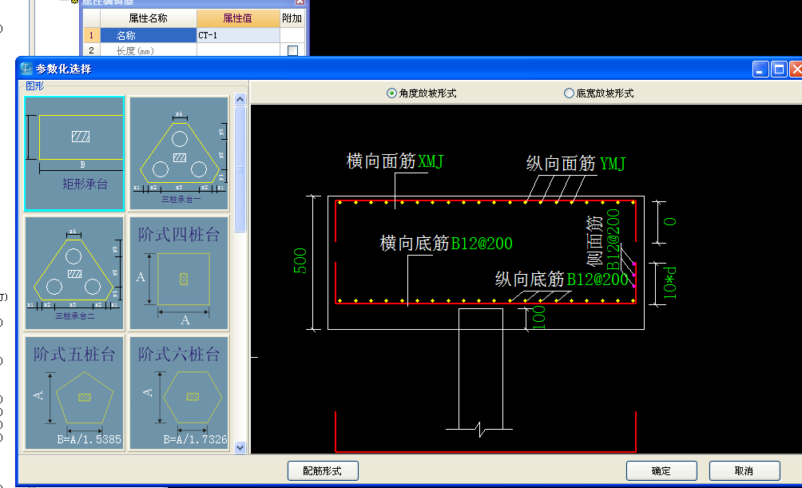Edit the 横向底筋 B12@200 value
The height and width of the screenshot is (488, 802).
point(482,244)
